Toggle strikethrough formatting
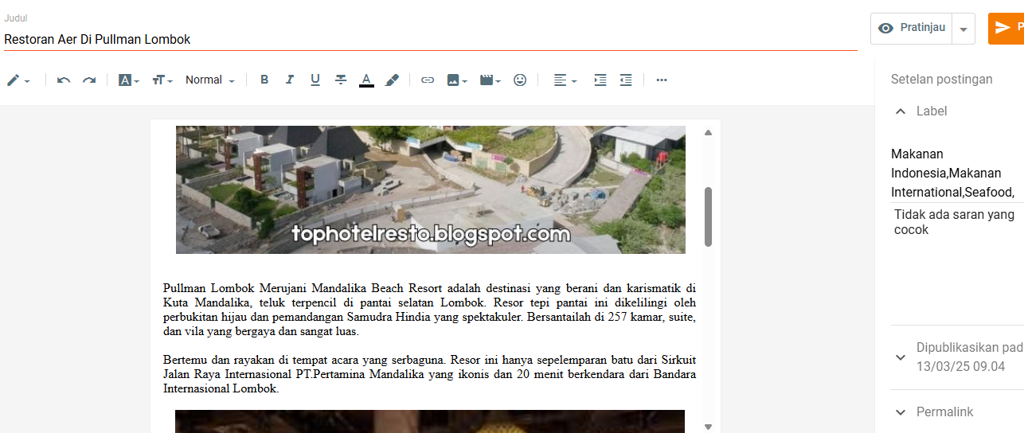This screenshot has width=1024, height=433. point(341,80)
